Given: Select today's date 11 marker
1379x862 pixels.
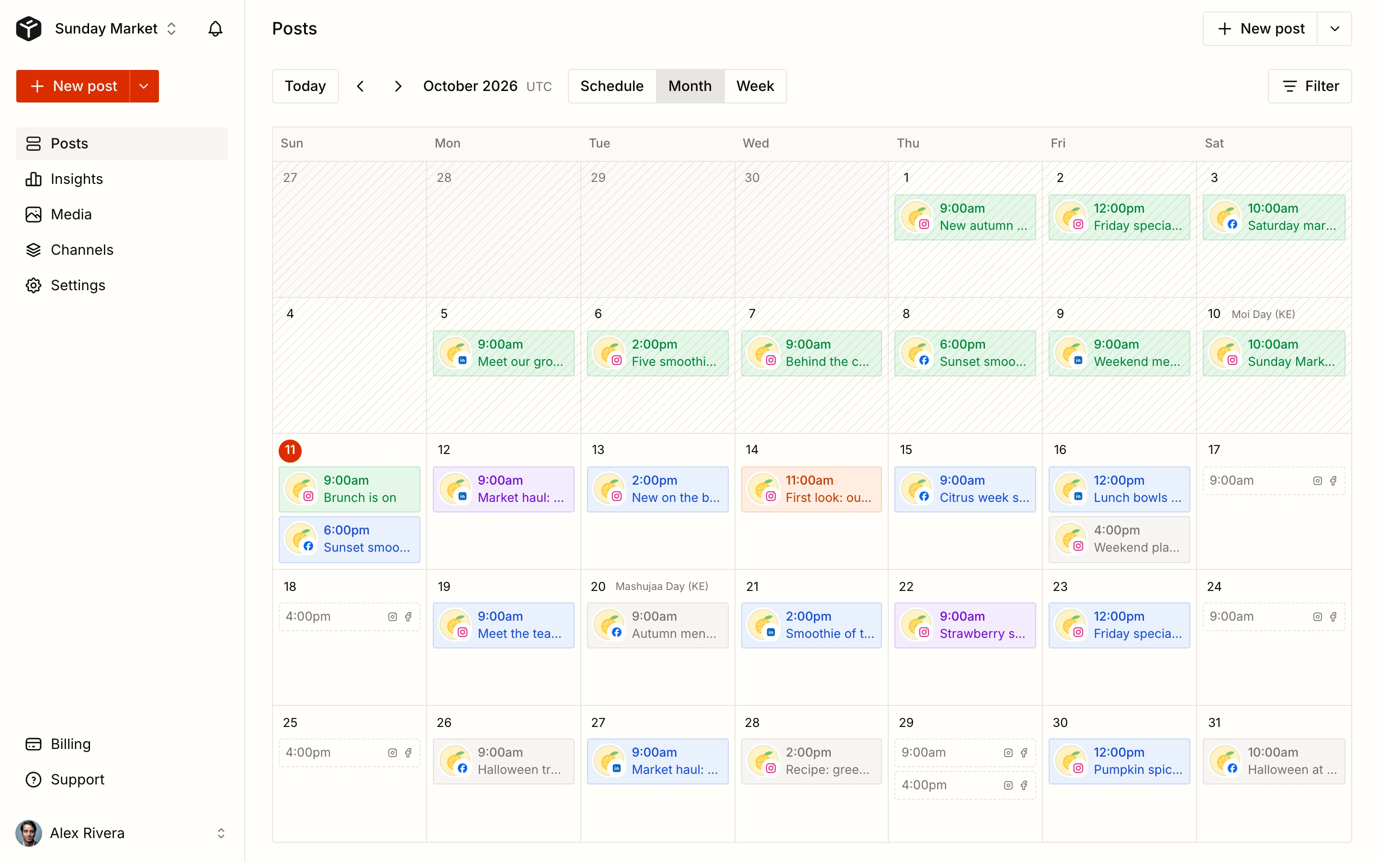Looking at the screenshot, I should (290, 450).
